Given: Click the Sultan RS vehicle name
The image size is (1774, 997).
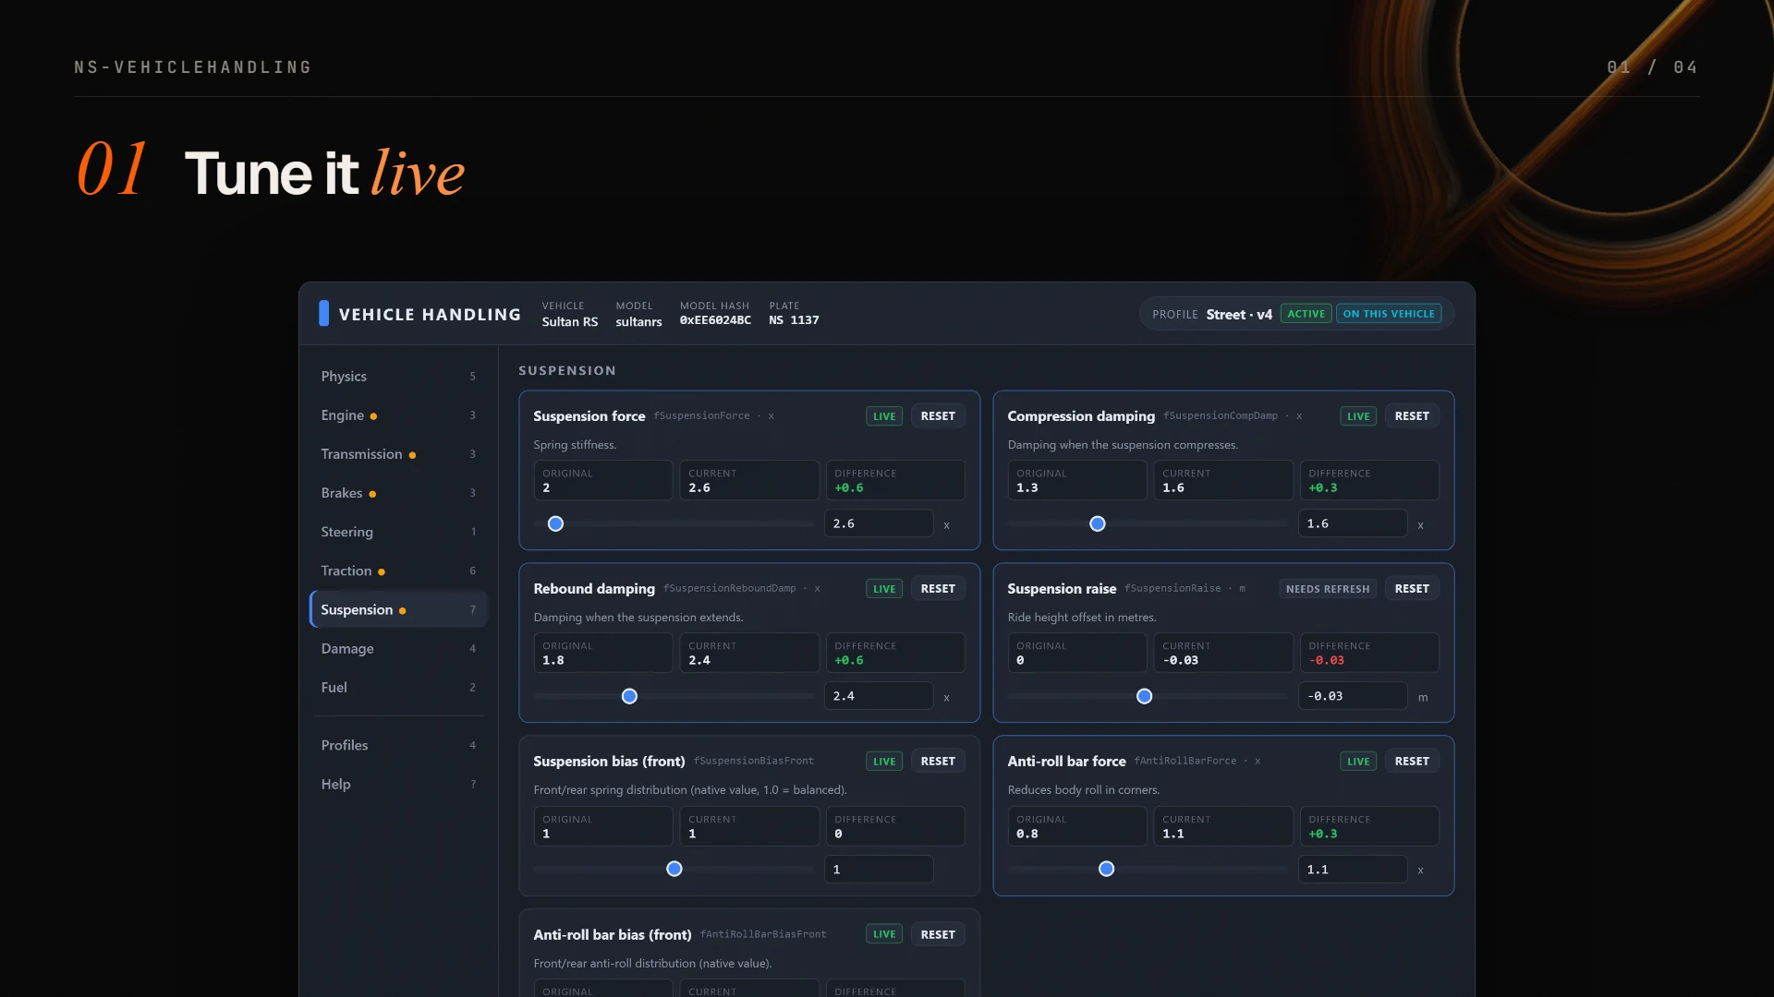Looking at the screenshot, I should [570, 321].
